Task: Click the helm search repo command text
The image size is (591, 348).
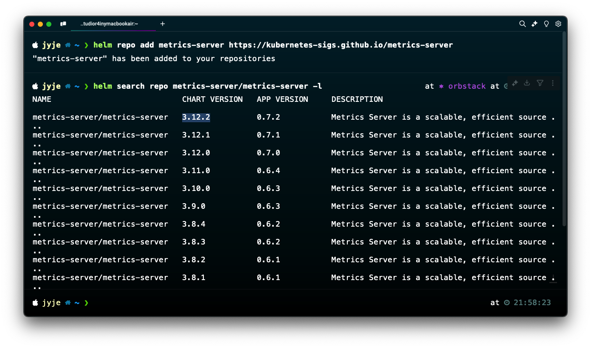Action: (x=208, y=86)
